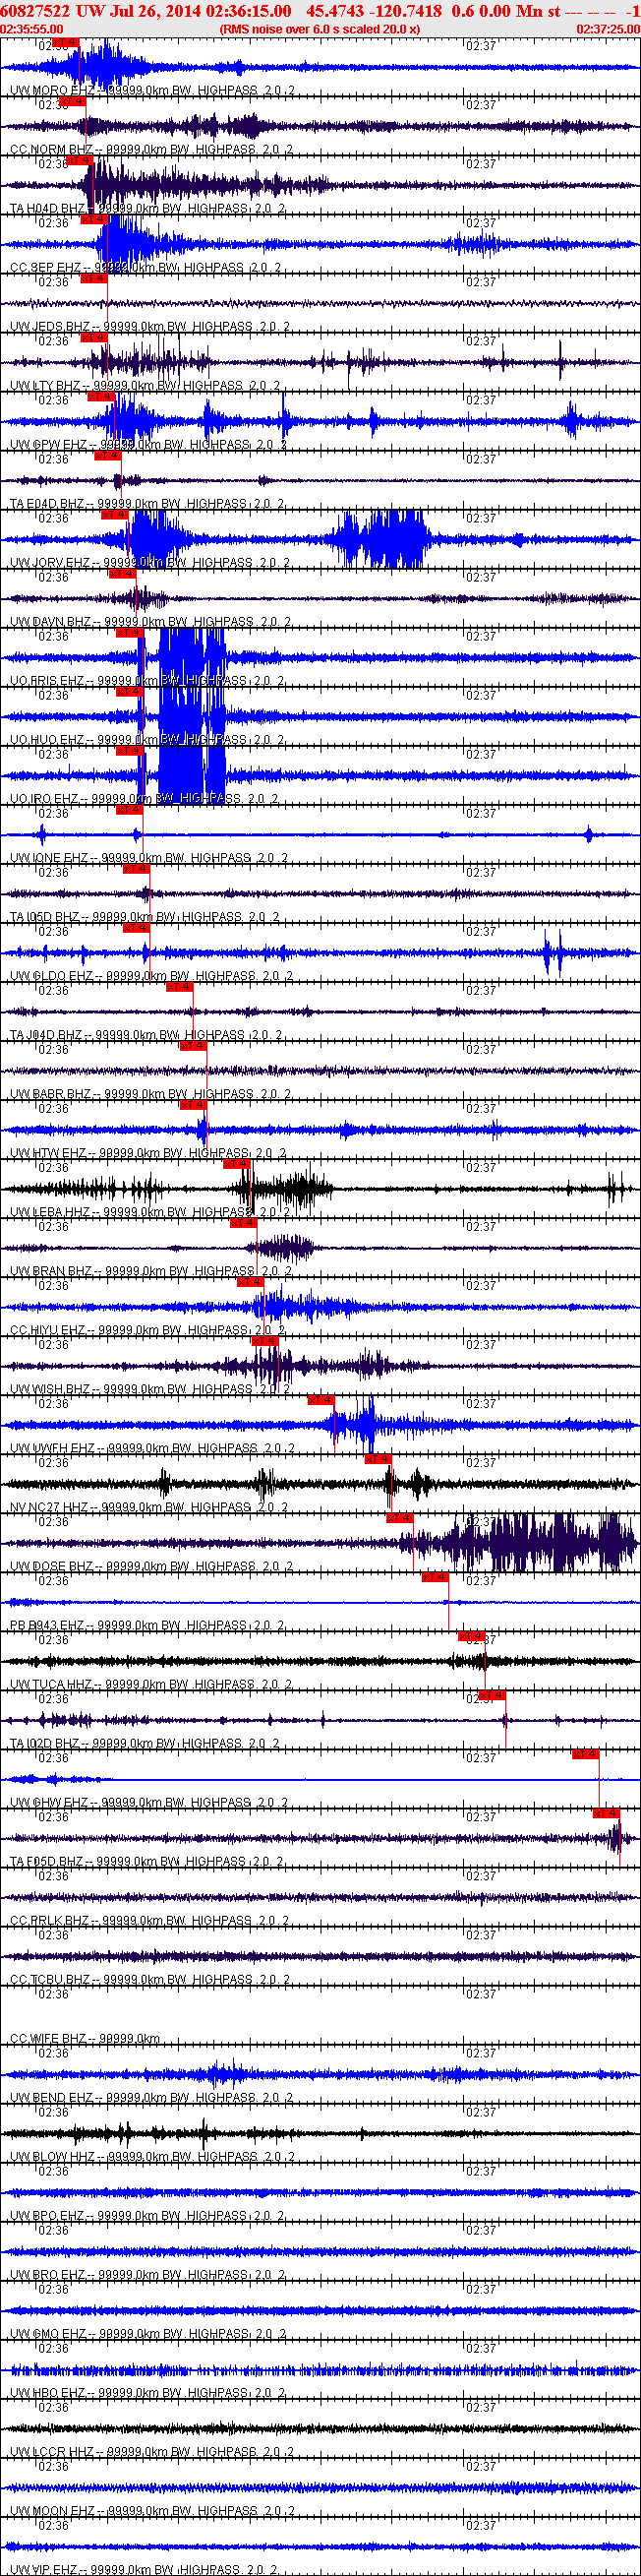The height and width of the screenshot is (2576, 641).
Task: Select the UW GMO EHZ station label
Action: [148, 2333]
